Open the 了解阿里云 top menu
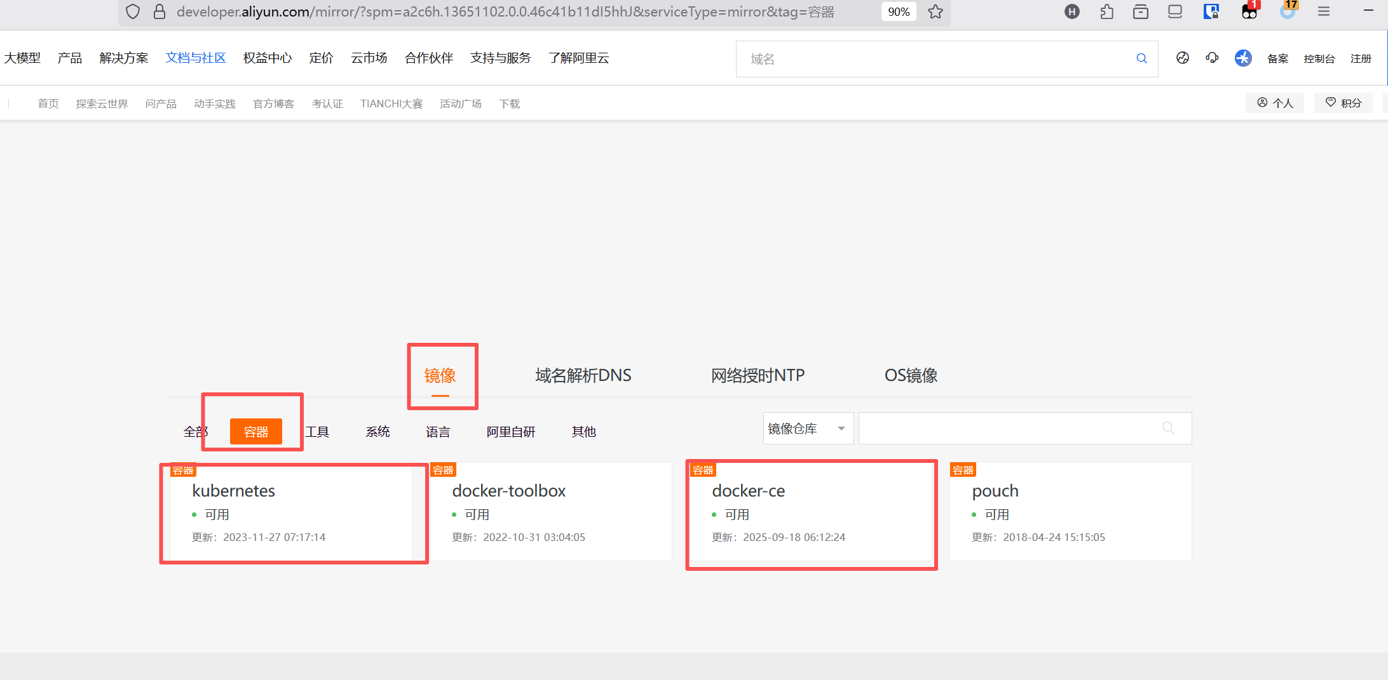 point(579,58)
